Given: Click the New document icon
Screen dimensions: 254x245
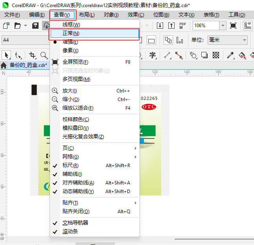Looking at the screenshot, I should coord(6,26).
